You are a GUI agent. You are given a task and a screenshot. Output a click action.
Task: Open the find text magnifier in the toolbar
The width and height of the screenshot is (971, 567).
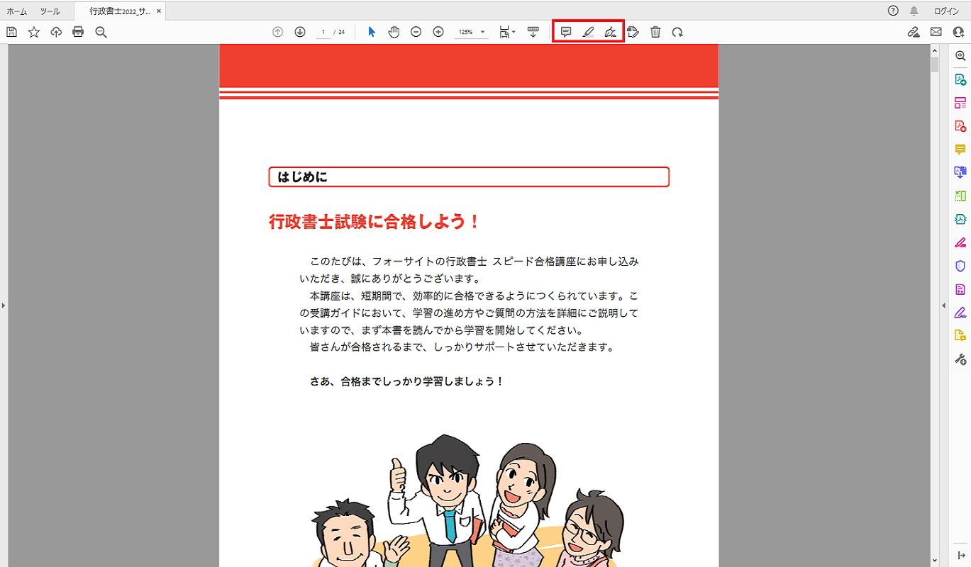click(101, 32)
